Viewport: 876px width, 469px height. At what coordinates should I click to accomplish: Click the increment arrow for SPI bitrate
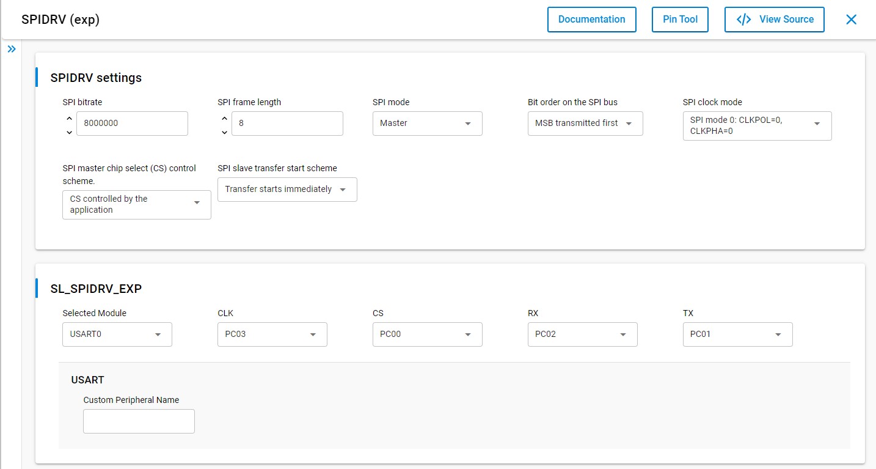pyautogui.click(x=69, y=119)
